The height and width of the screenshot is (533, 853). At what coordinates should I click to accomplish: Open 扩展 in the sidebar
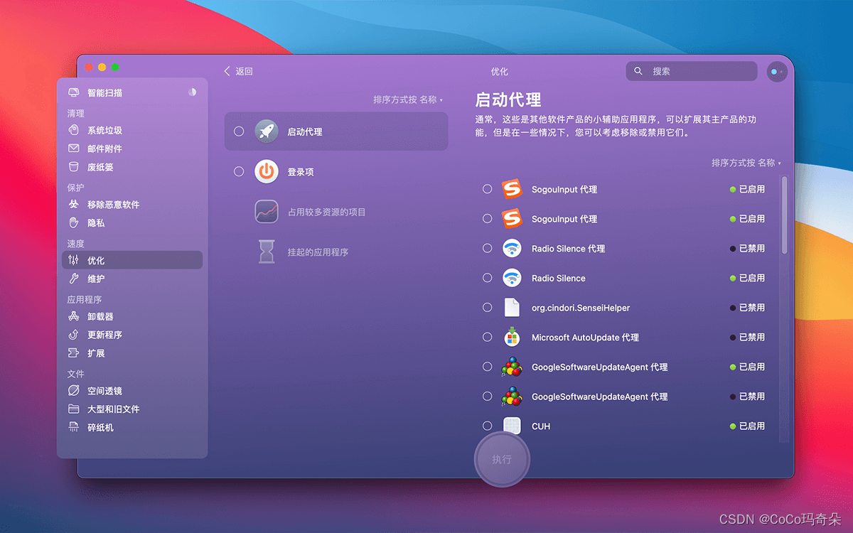132,353
